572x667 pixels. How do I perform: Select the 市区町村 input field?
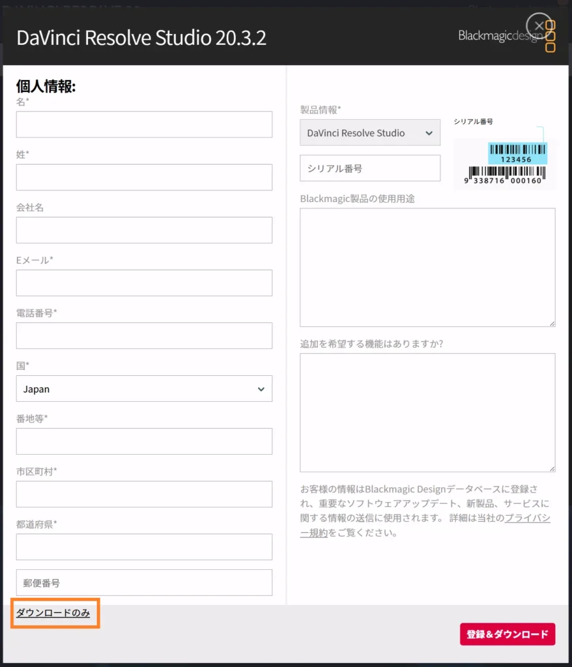pyautogui.click(x=144, y=494)
